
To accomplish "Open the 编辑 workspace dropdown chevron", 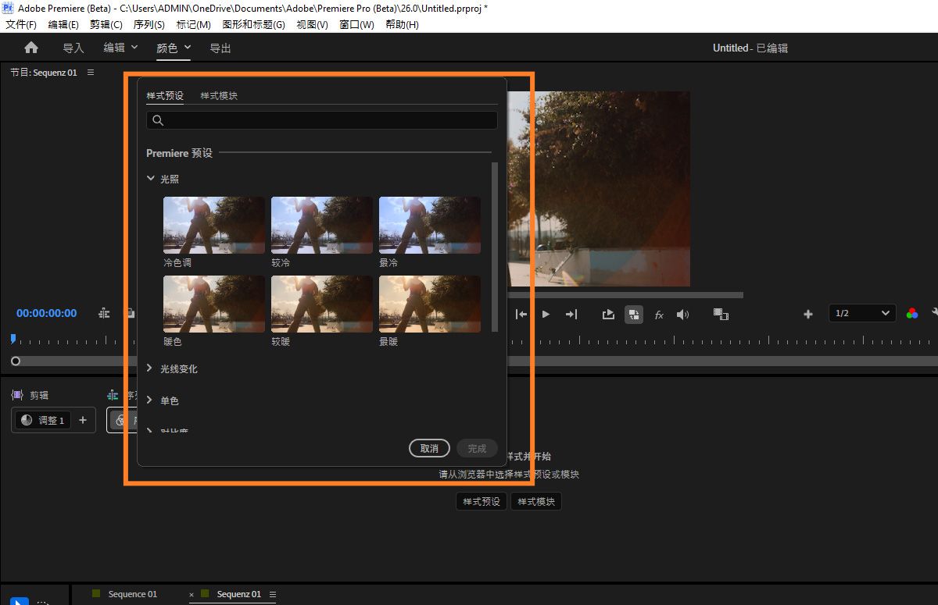I will (134, 47).
